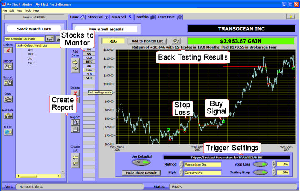The width and height of the screenshot is (300, 191).
Task: Click the Style selector stepper arrows
Action: 181,172
